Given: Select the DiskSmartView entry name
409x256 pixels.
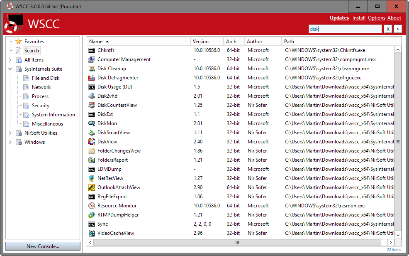Looking at the screenshot, I should pos(114,133).
